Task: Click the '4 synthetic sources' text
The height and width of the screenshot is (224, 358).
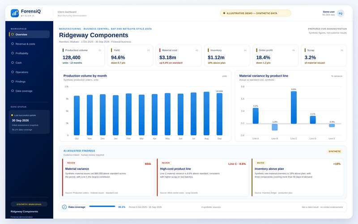Action: click(x=211, y=207)
